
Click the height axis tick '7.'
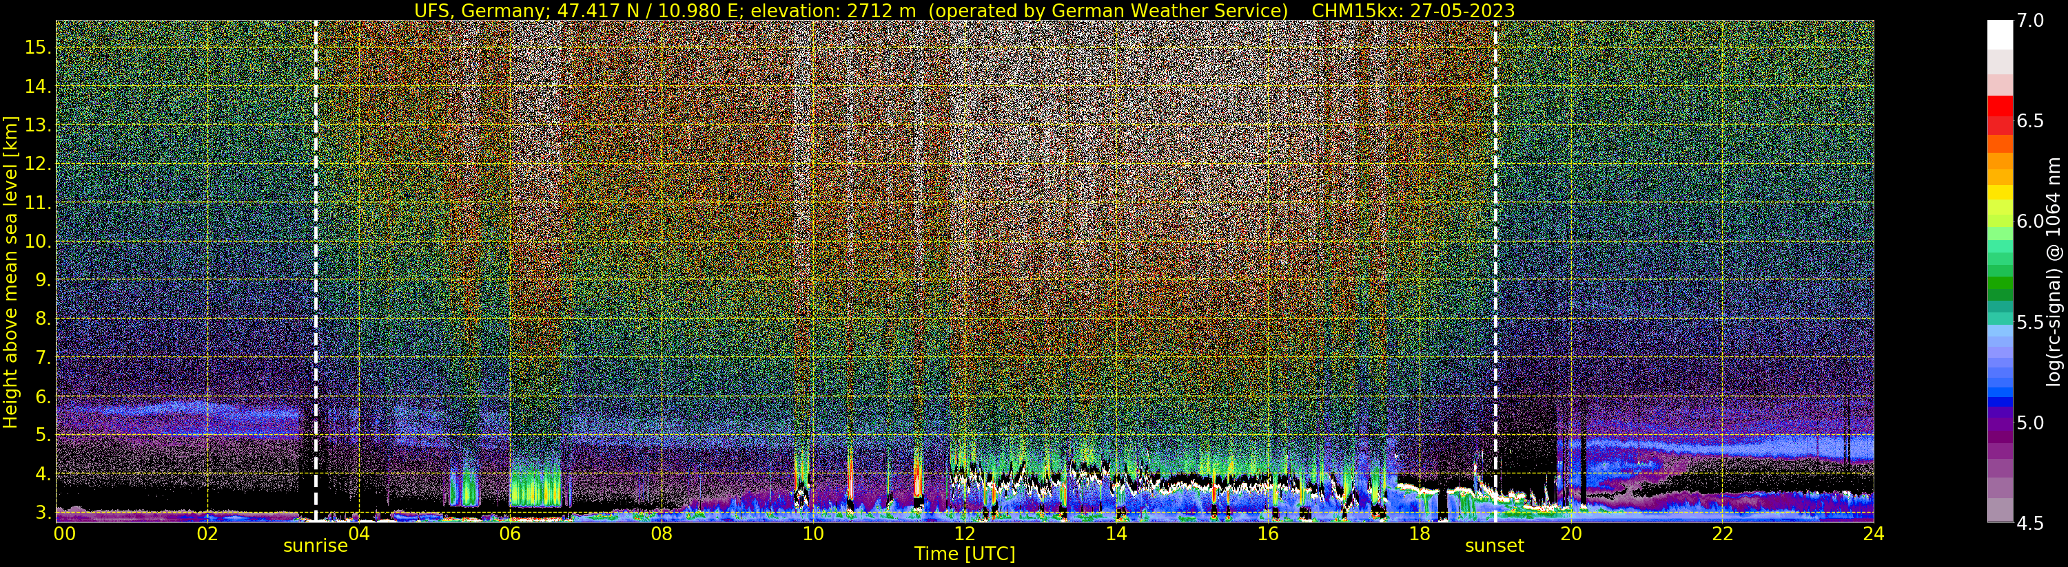[42, 358]
